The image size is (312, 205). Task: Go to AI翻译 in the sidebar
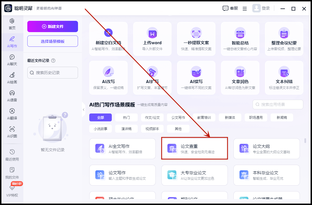(x=12, y=114)
